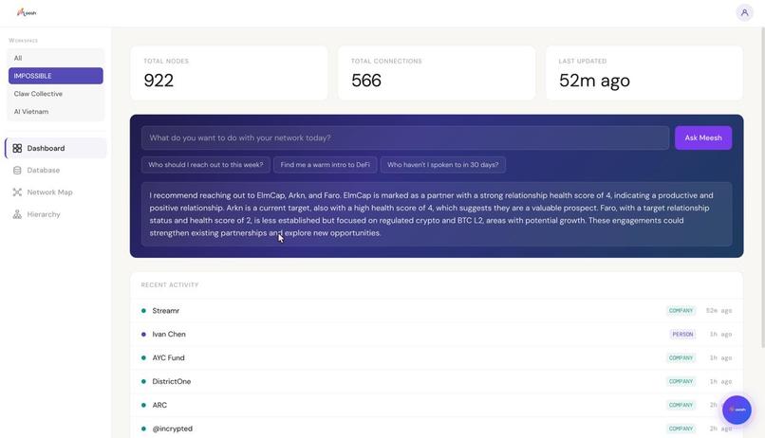The image size is (765, 438).
Task: Choose 'Find me a warm intro to DeFi'
Action: click(325, 165)
